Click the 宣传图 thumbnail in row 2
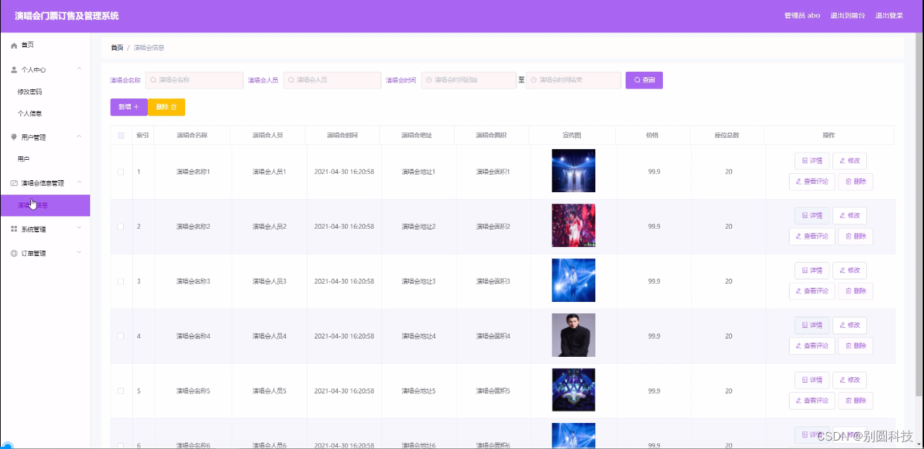 point(574,225)
